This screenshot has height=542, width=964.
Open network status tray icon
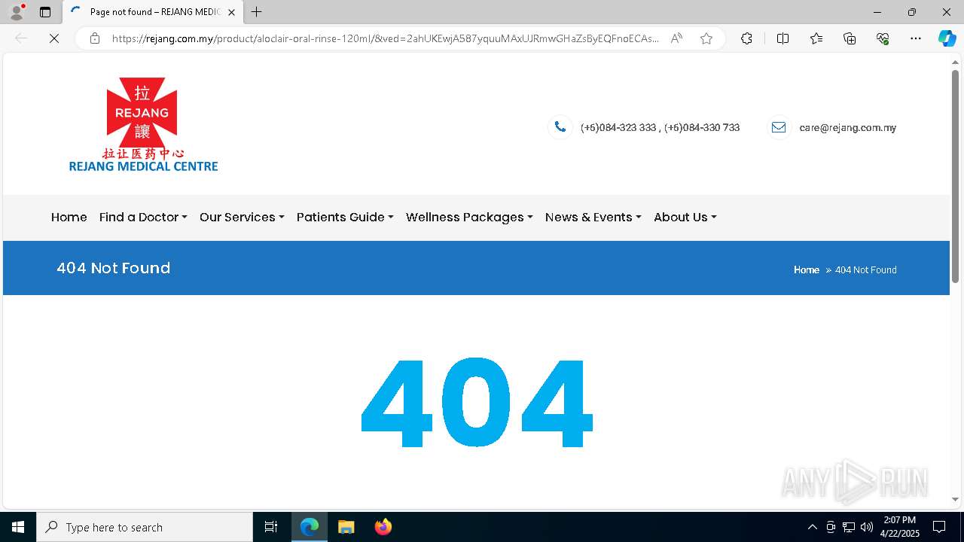tap(849, 527)
